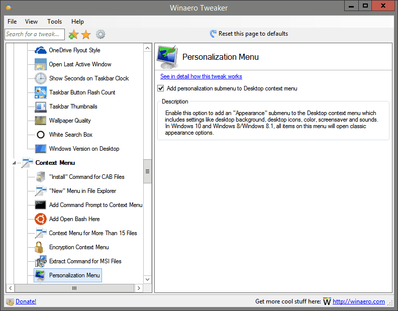Collapse the Context Menu tree category
The image size is (398, 311).
pos(14,163)
